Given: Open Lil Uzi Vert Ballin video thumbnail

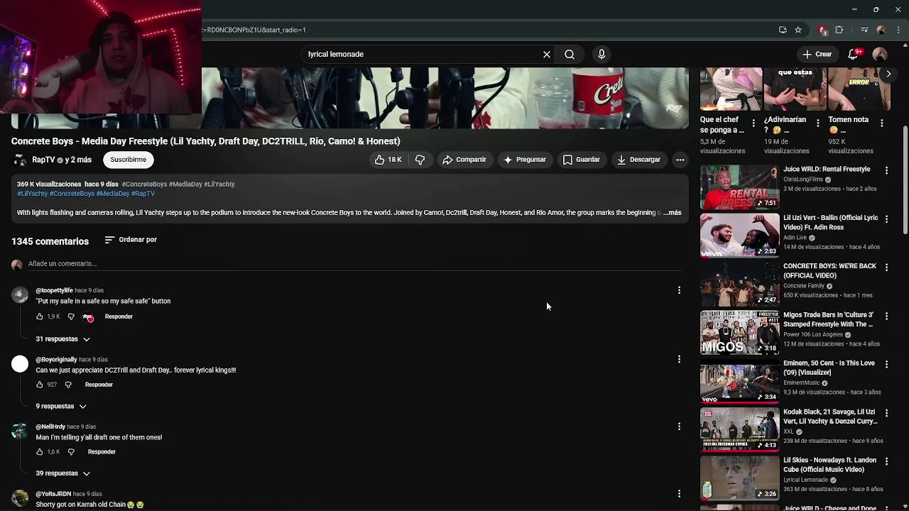Looking at the screenshot, I should coord(739,236).
